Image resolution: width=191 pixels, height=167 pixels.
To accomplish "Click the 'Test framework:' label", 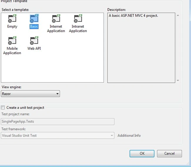I will click(x=14, y=129).
